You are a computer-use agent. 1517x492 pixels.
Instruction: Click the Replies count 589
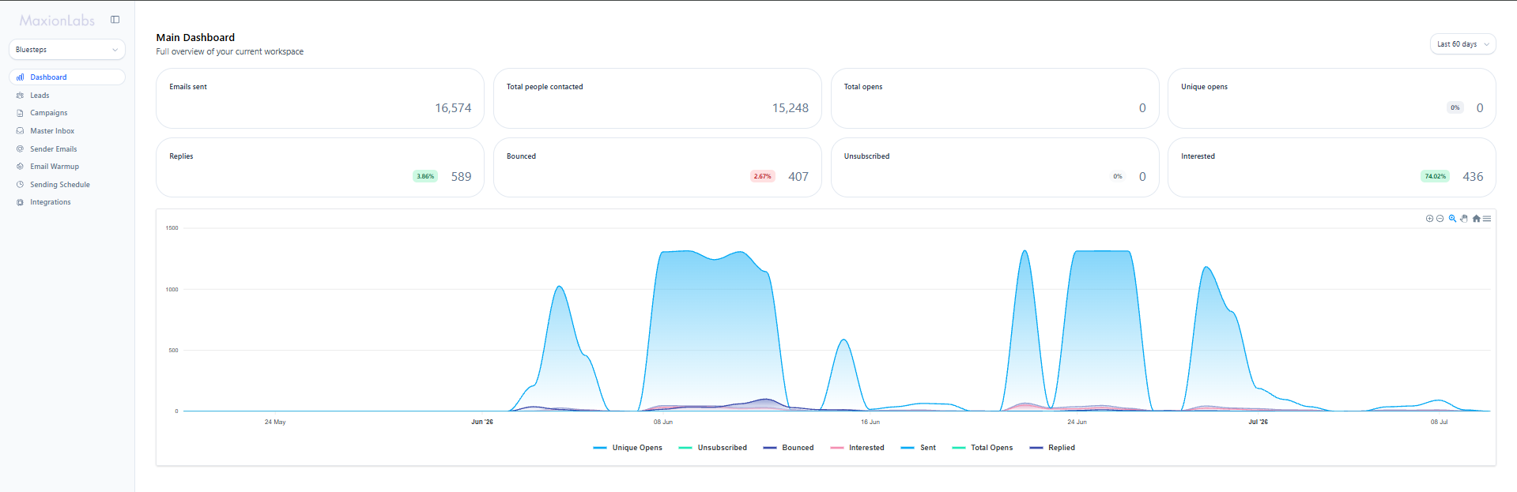(461, 177)
